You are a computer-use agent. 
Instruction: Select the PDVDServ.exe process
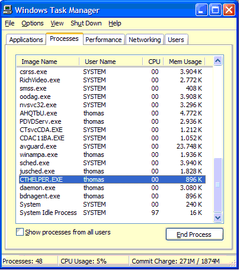pyautogui.click(x=112, y=121)
